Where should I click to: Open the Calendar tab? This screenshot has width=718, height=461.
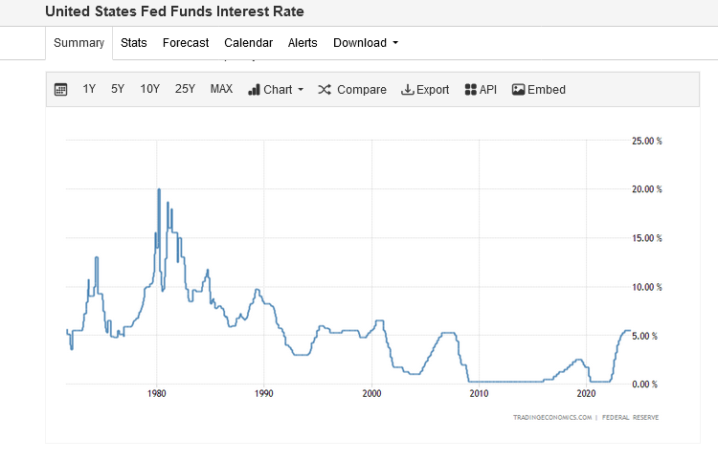(x=248, y=43)
